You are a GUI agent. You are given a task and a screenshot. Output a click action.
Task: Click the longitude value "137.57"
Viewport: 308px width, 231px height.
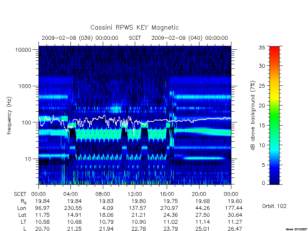click(137, 208)
